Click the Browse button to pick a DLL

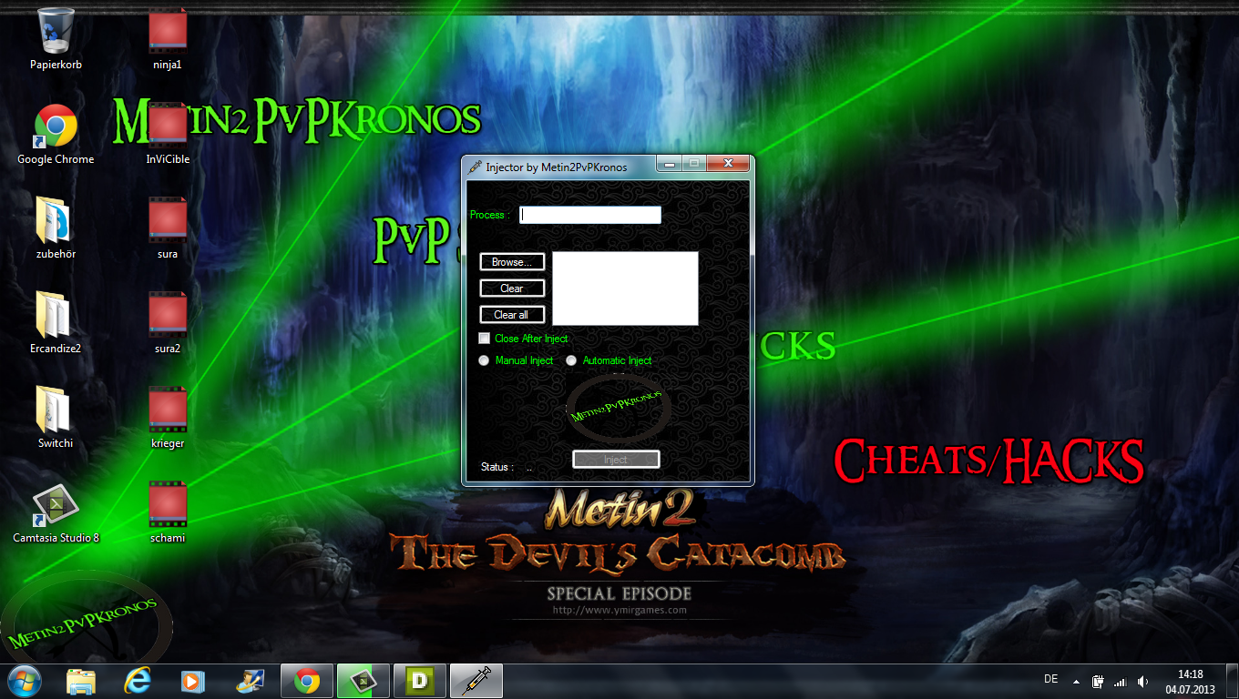pos(511,261)
